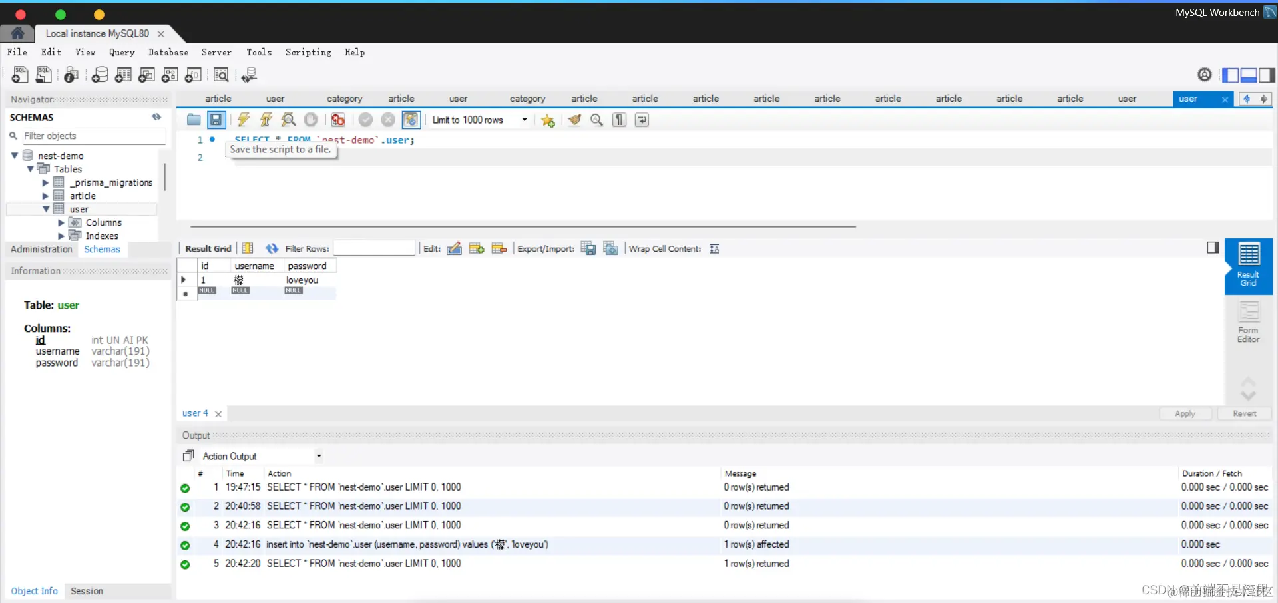Toggle the right secondary sidebar panel
The image size is (1278, 603).
pos(1267,75)
